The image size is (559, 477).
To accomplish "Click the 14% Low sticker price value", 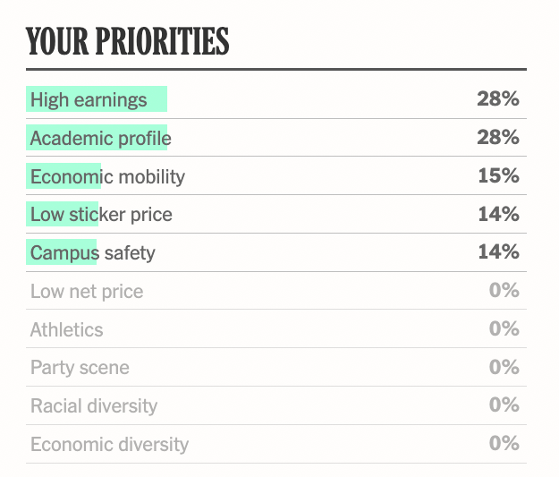I will (499, 214).
